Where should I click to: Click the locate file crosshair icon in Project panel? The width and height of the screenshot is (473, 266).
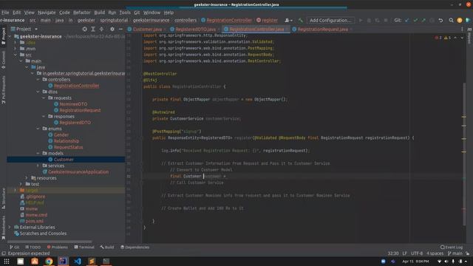coord(85,29)
